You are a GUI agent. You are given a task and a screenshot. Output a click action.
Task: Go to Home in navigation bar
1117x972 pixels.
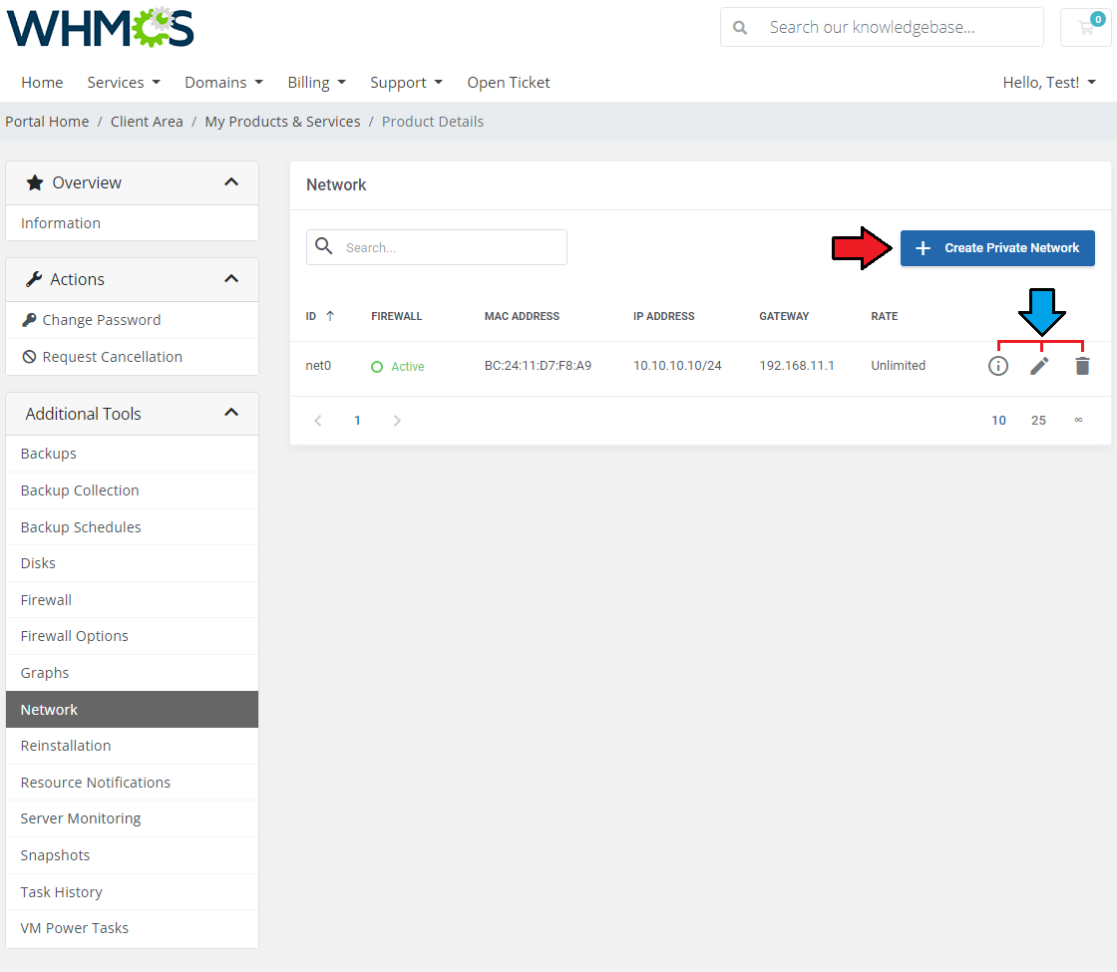click(x=42, y=83)
